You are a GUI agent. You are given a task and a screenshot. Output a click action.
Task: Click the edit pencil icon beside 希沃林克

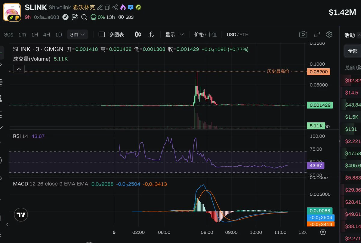(100, 7)
